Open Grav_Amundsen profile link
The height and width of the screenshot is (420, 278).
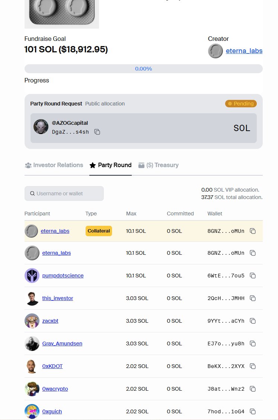62,344
